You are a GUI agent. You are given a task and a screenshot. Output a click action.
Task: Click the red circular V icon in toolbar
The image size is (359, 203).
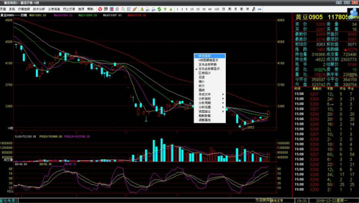(100, 9)
